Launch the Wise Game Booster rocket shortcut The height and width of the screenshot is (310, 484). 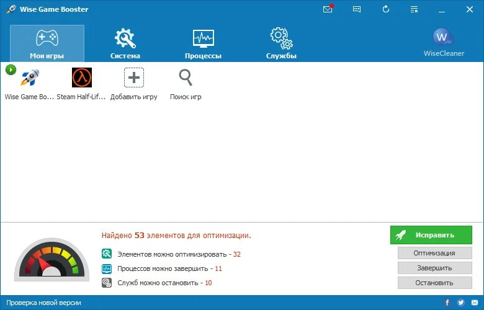click(30, 77)
